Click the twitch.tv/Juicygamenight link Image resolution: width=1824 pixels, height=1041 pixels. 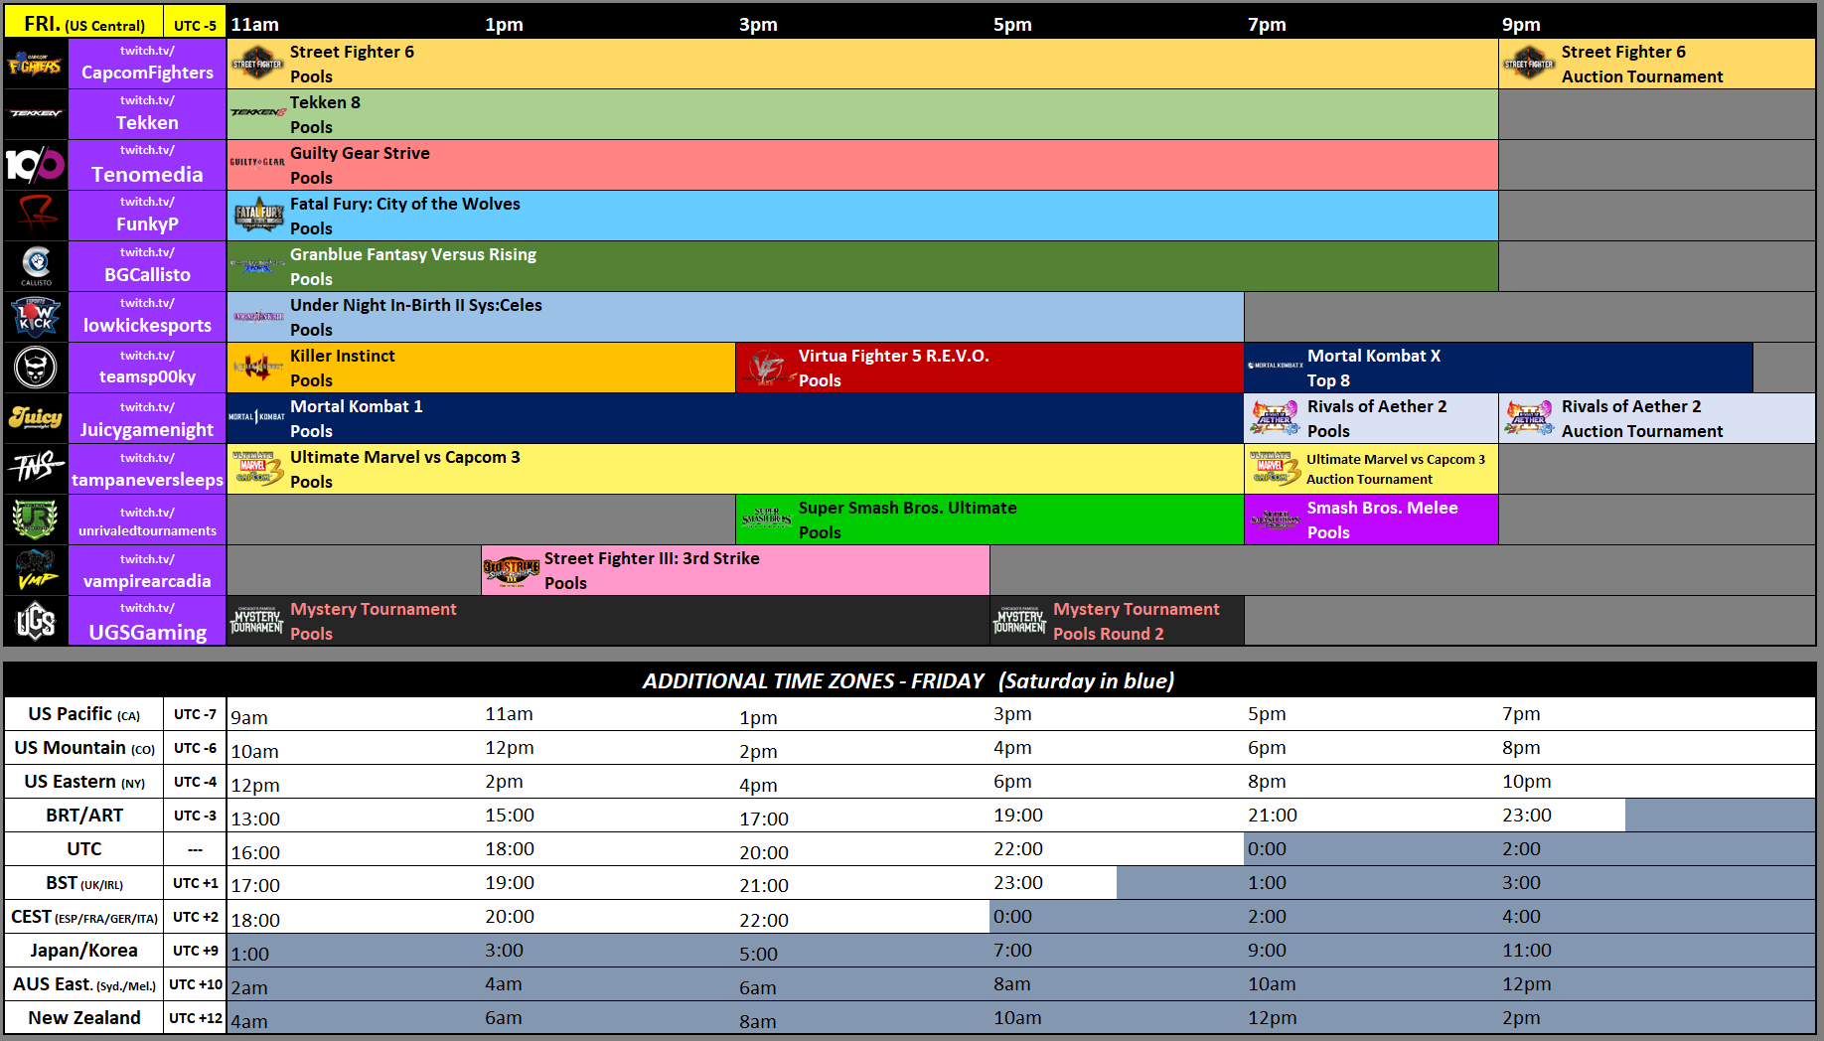147,417
